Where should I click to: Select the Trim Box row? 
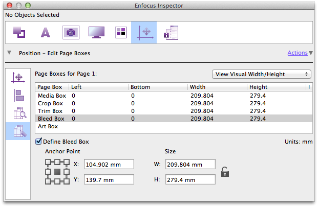[174, 111]
